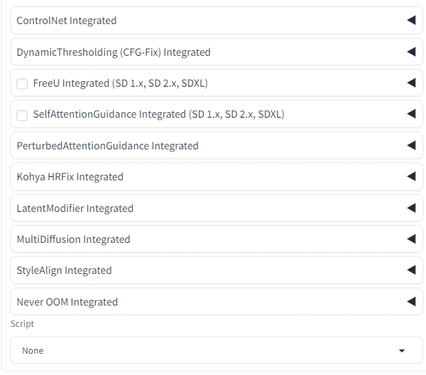Click the SelfAttentionGuidance triangle icon
426x375 pixels.
click(x=412, y=114)
